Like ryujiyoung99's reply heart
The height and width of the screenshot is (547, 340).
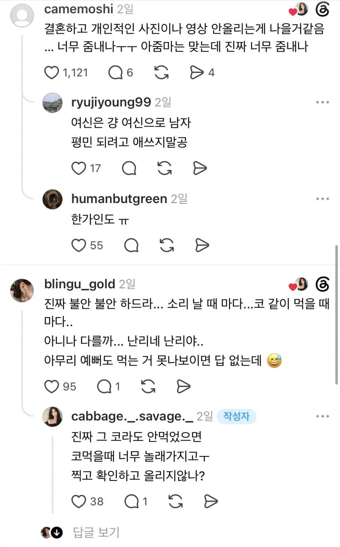click(x=78, y=168)
